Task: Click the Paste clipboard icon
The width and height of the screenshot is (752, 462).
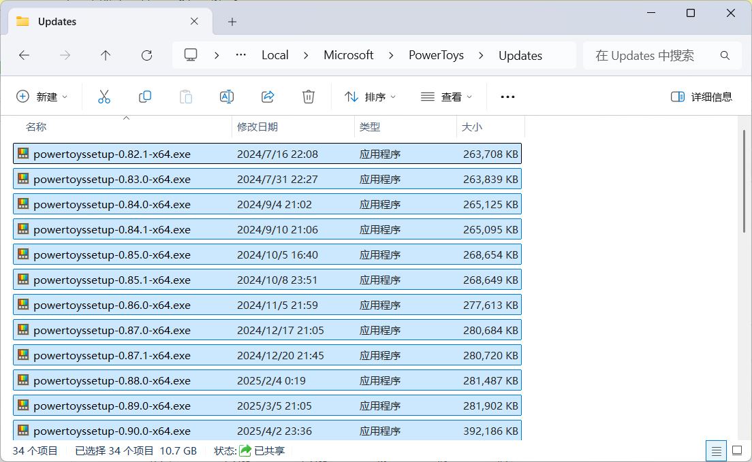Action: [185, 97]
